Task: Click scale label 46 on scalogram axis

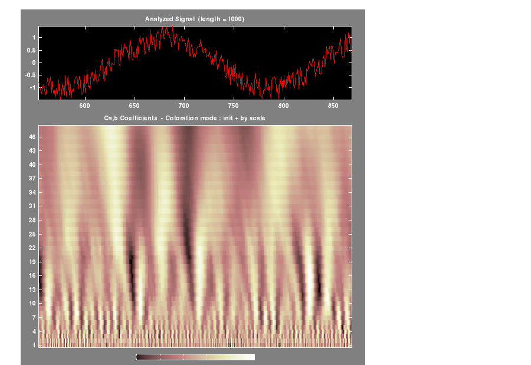Action: tap(32, 137)
